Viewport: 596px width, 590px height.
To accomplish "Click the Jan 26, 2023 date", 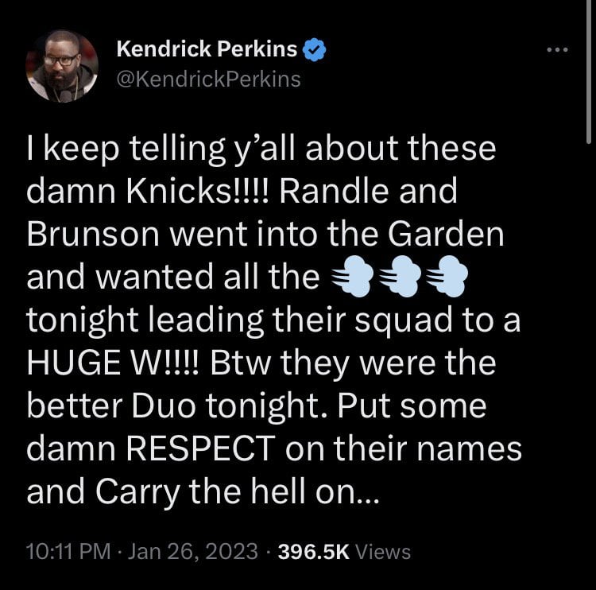I will [x=193, y=551].
